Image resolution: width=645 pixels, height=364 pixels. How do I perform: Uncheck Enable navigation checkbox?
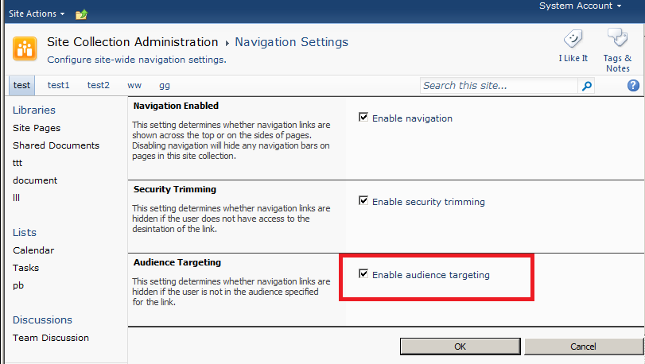click(x=363, y=118)
